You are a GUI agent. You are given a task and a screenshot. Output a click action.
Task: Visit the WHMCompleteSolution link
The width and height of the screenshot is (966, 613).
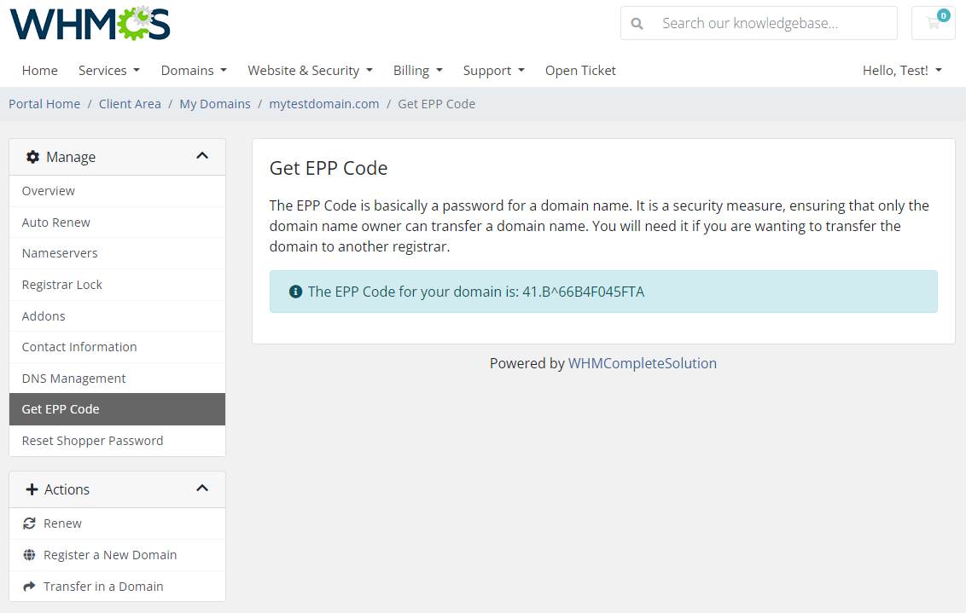[x=643, y=363]
